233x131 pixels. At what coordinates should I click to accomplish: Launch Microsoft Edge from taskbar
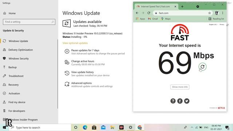[x=85, y=127]
